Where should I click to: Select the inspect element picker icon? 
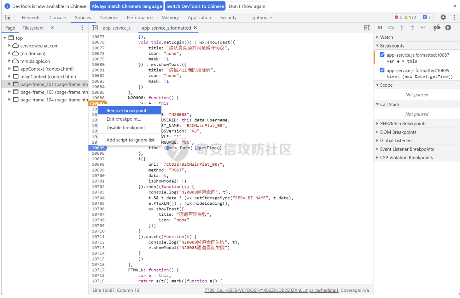click(8, 18)
